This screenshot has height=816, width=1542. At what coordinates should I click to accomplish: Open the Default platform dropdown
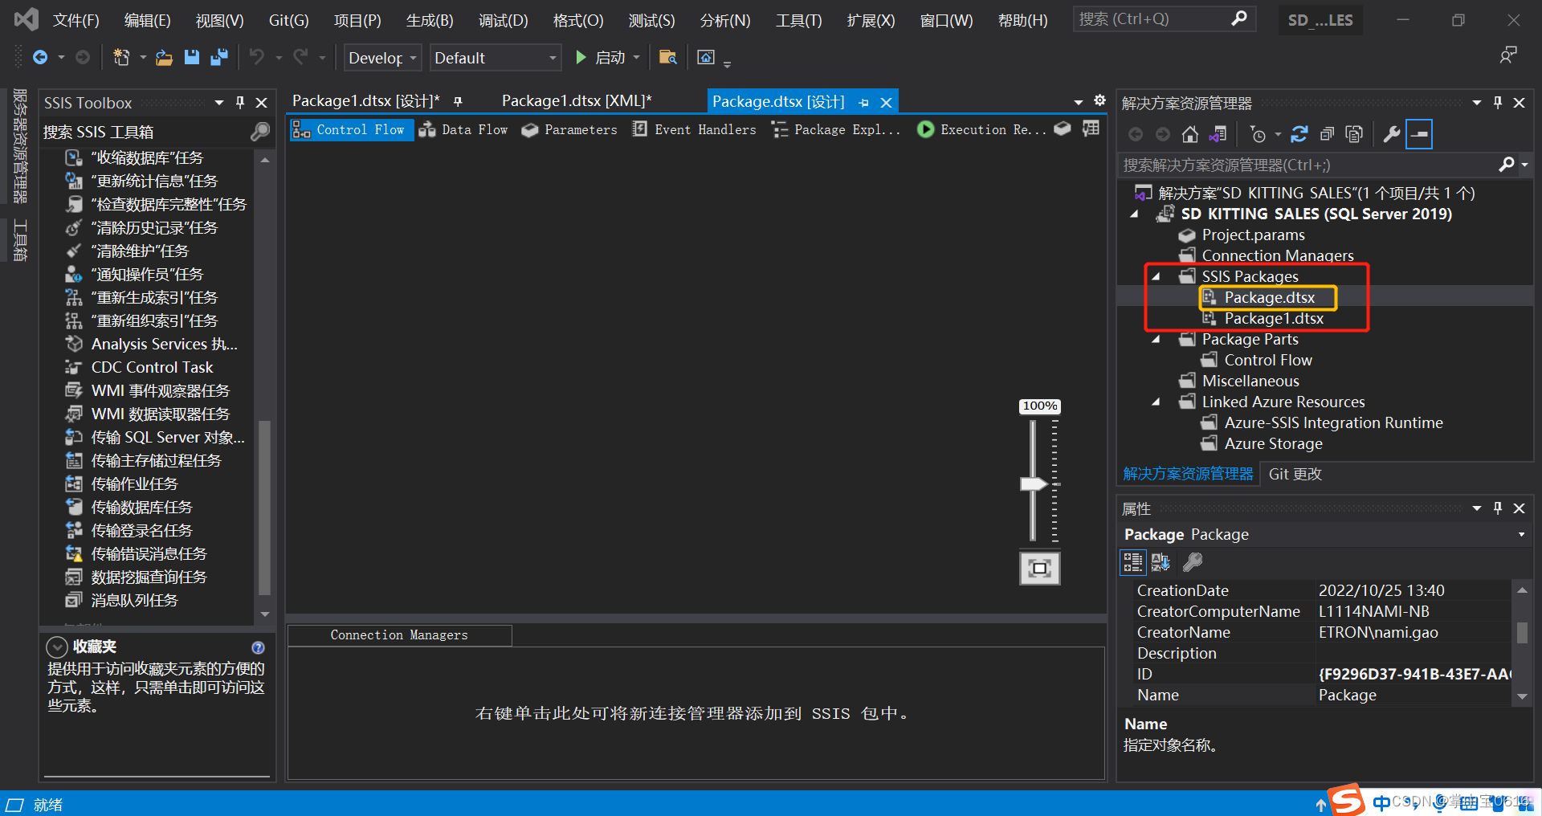[495, 58]
